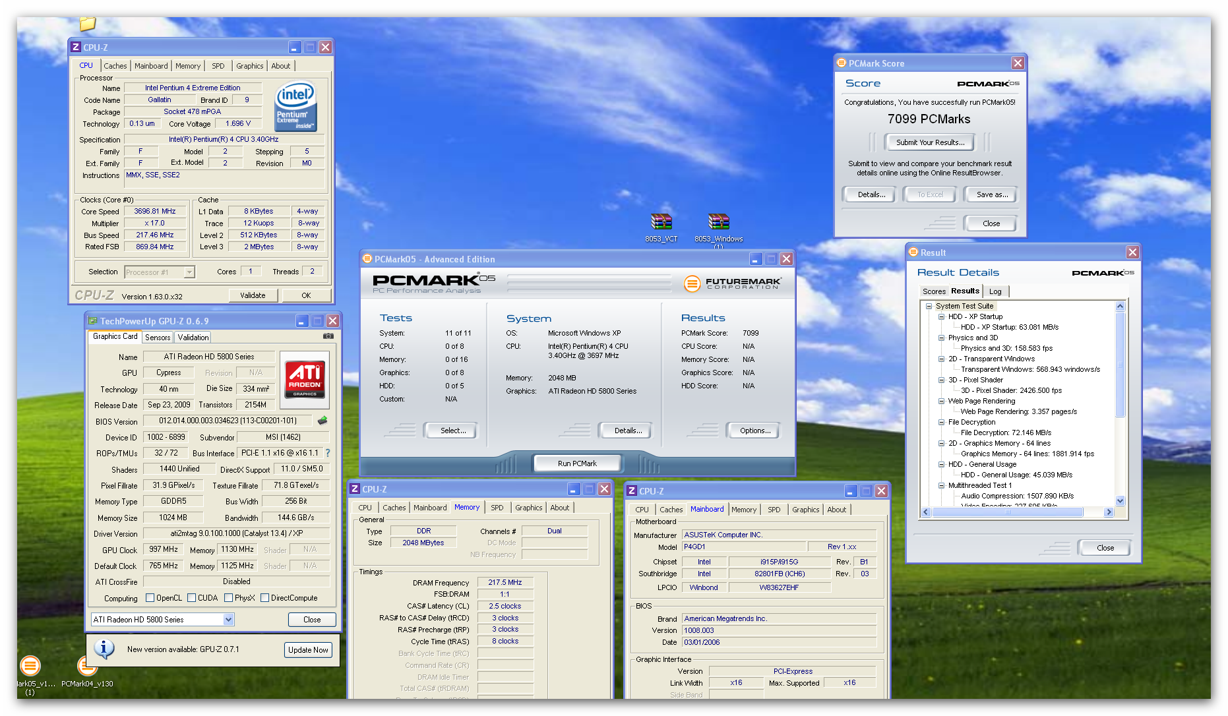Select the 8053_Windows archive icon on desktop

click(x=718, y=222)
